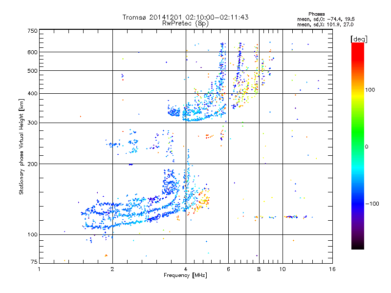Click the colorbar tick label '100'
The height and width of the screenshot is (293, 391).
point(370,90)
